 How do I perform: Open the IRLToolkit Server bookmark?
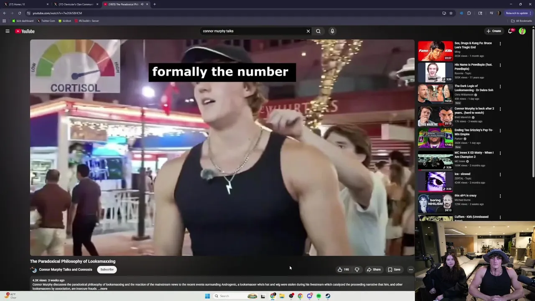[x=87, y=20]
